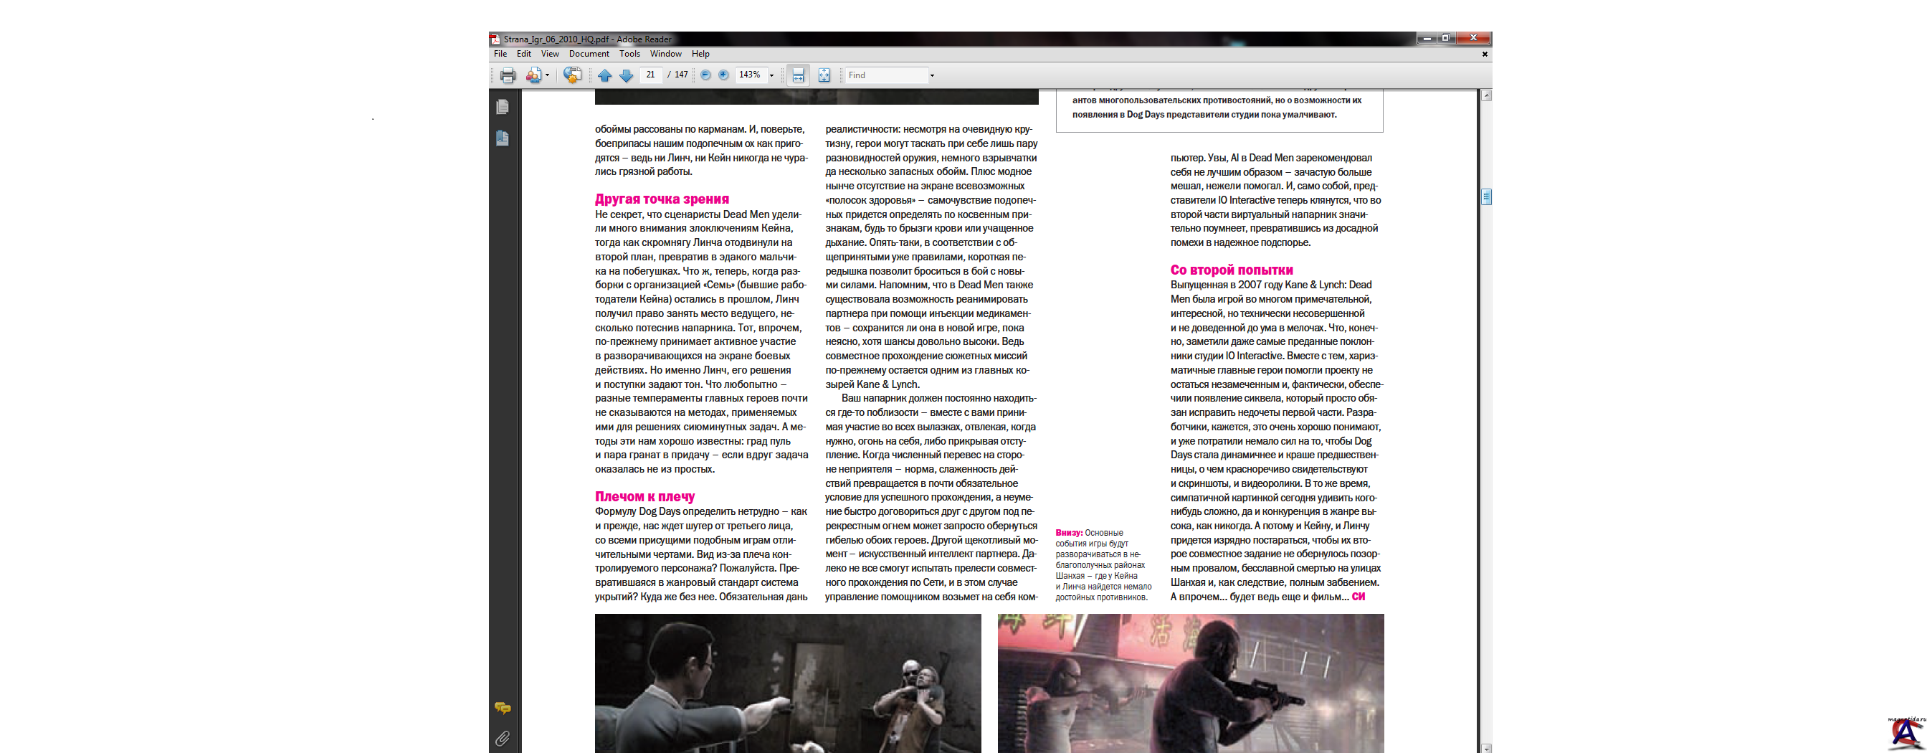Expand the zoom percentage dropdown arrow
Viewport: 1927px width, 753px height.
pos(772,75)
